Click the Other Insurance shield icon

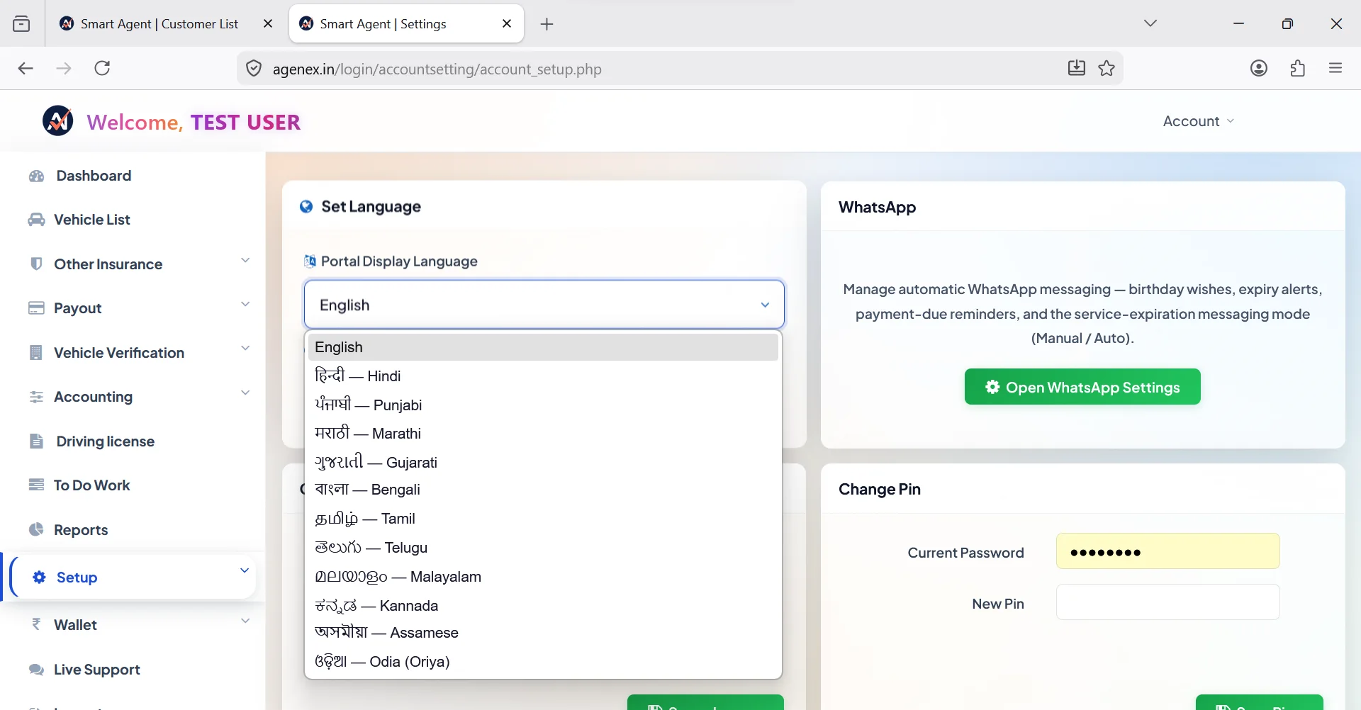pos(36,264)
